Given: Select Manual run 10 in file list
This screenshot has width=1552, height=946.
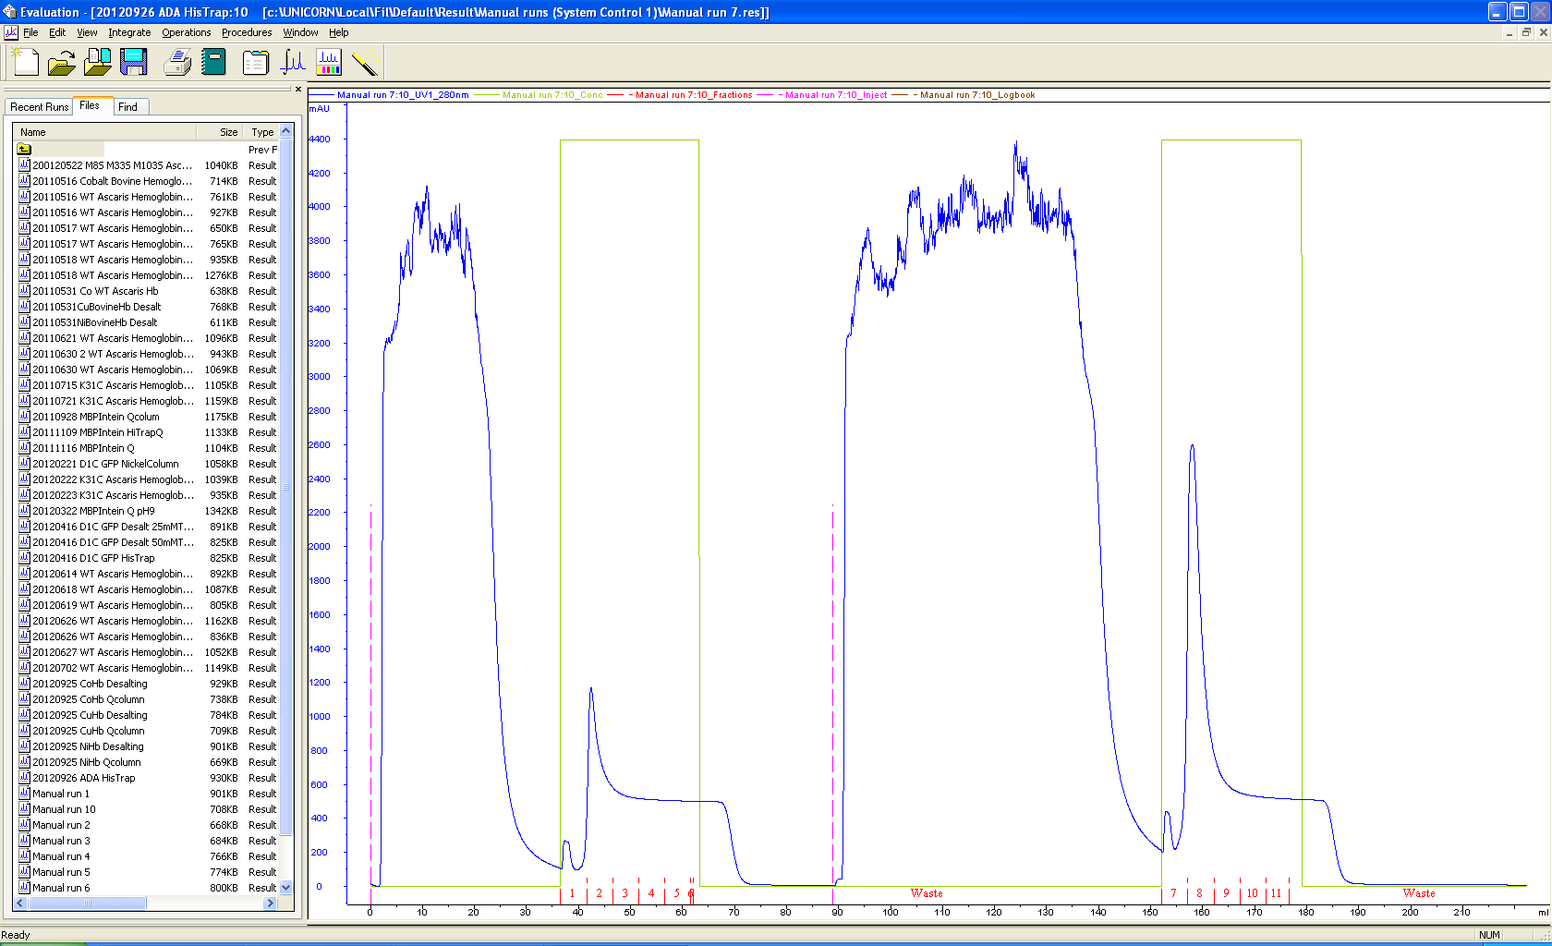Looking at the screenshot, I should coord(64,809).
